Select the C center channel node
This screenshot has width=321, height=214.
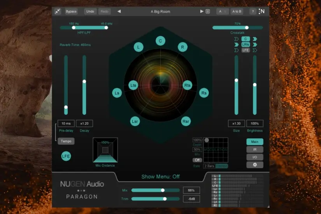click(x=160, y=40)
